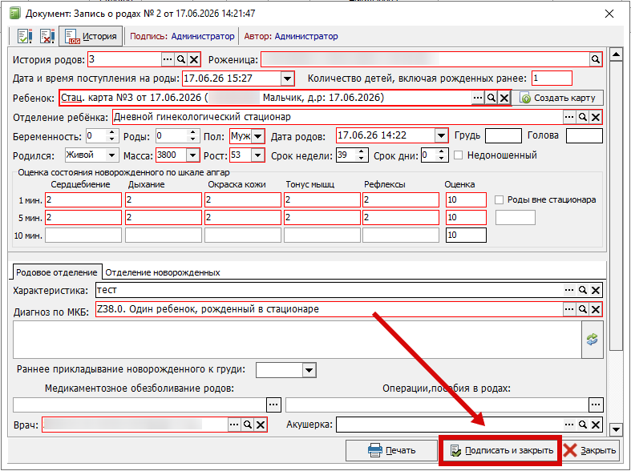Open ellipsis selector for История родов
This screenshot has width=631, height=471.
point(168,59)
